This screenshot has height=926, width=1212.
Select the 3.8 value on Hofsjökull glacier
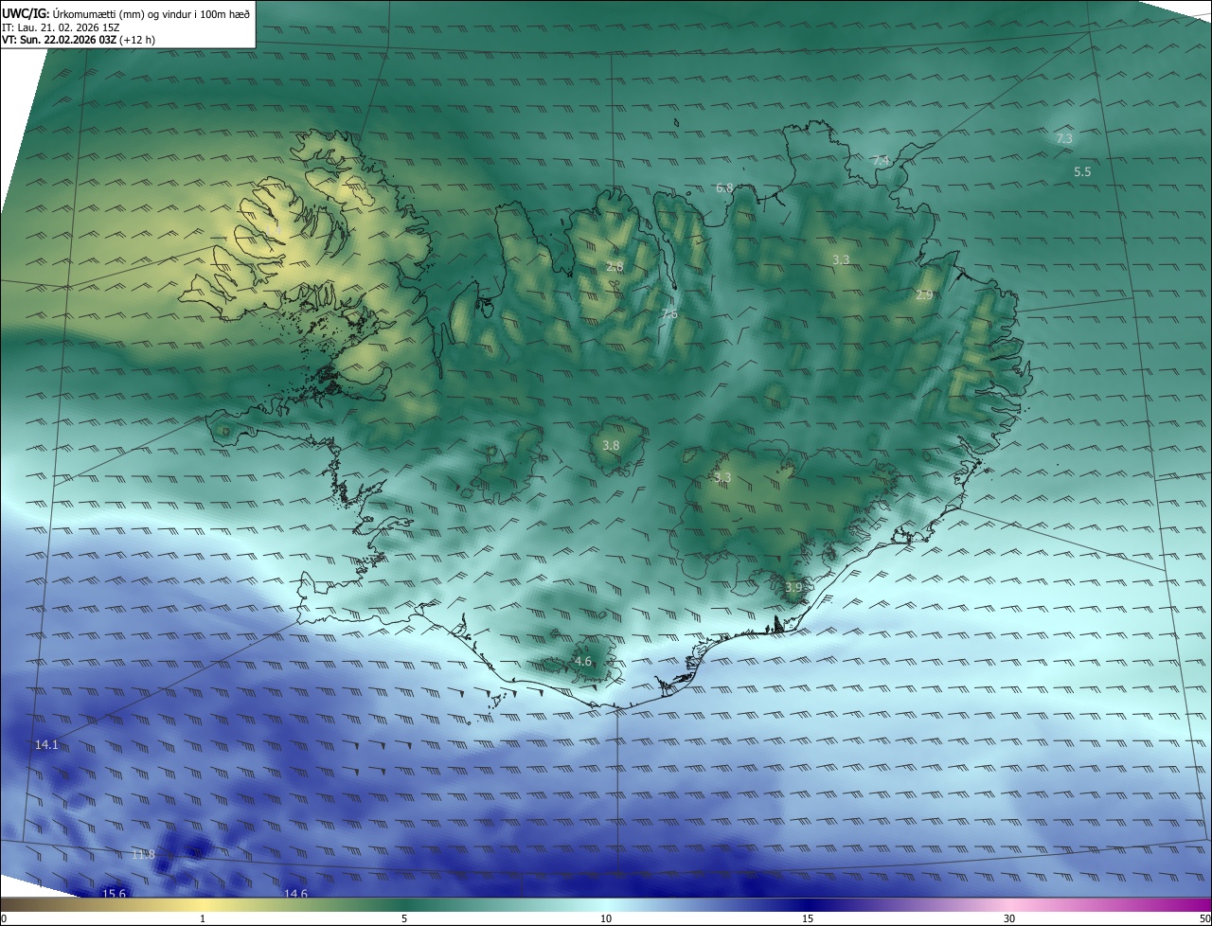pyautogui.click(x=612, y=446)
